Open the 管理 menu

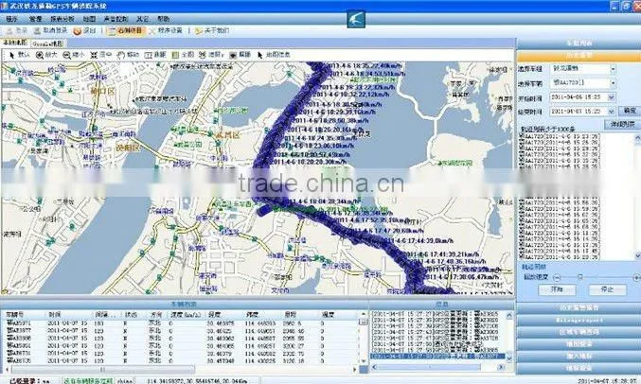point(36,19)
